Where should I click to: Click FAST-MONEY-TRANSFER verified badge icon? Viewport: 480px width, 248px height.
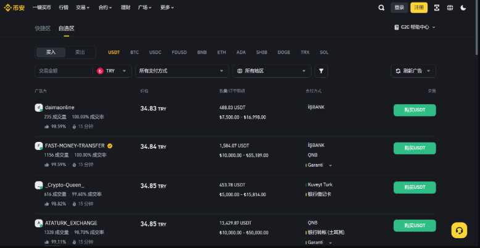110,146
